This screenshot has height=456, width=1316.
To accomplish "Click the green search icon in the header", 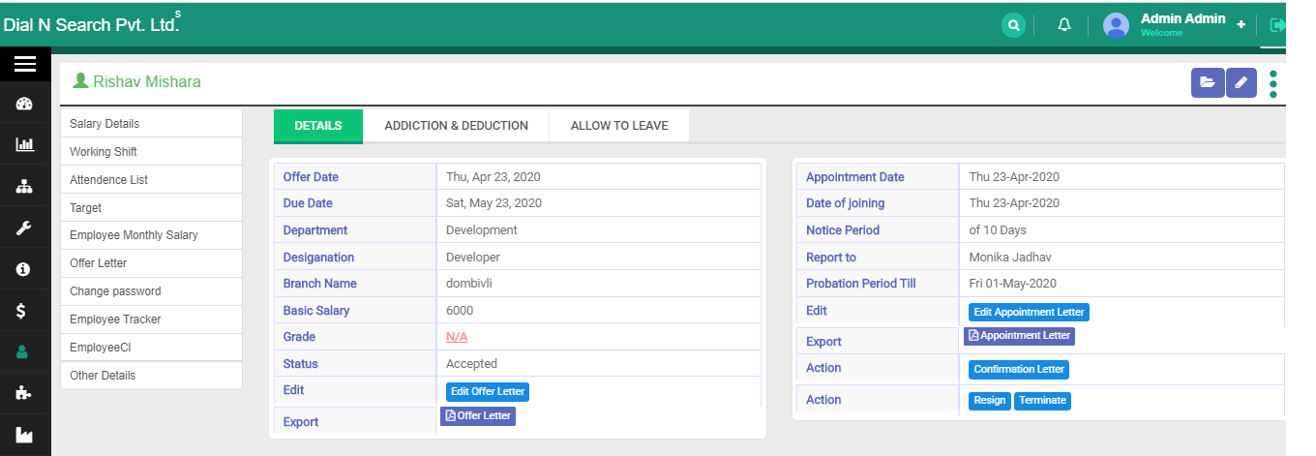I will [1013, 25].
